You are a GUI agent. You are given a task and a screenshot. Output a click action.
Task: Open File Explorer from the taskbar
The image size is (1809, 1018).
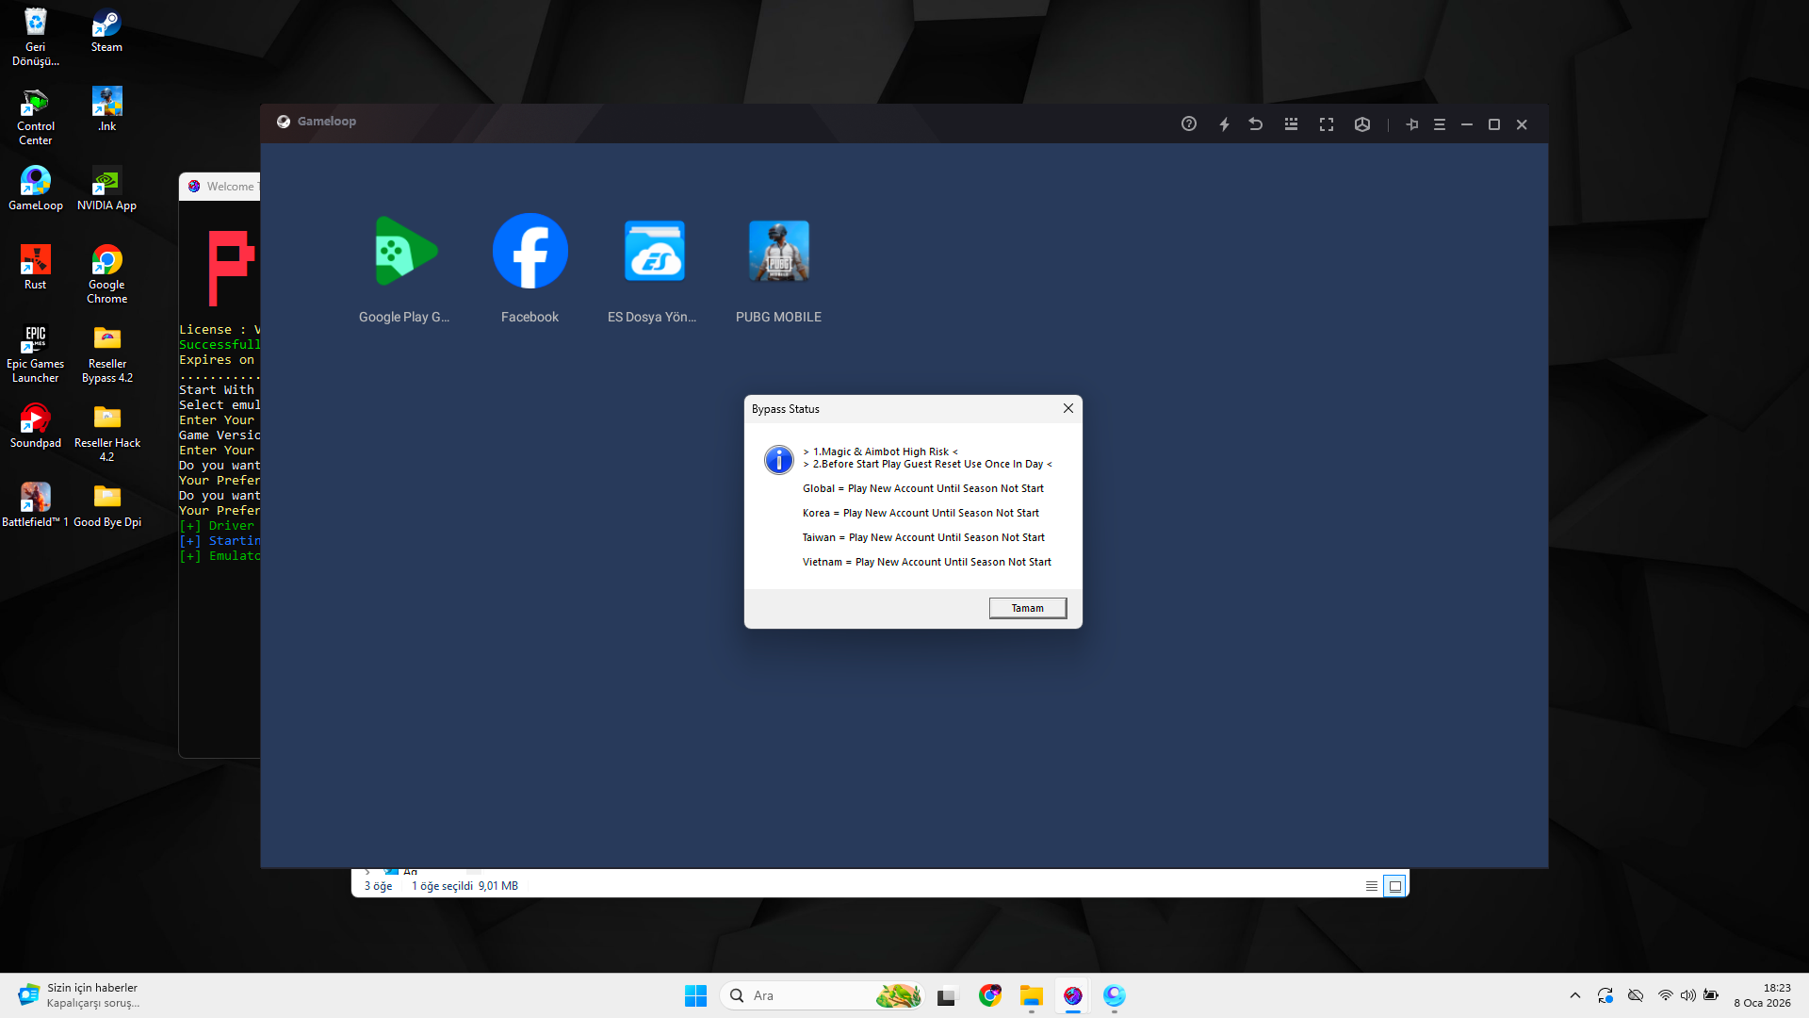[1031, 995]
